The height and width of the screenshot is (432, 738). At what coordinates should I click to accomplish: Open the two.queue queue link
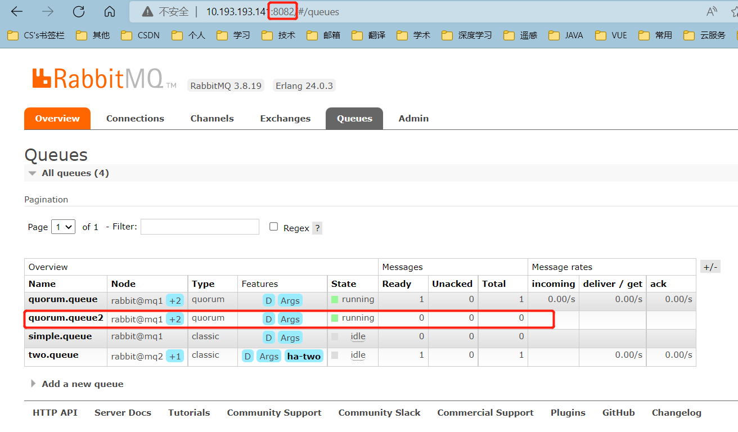[53, 355]
